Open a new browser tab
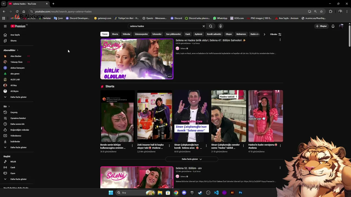The height and width of the screenshot is (197, 351). tap(53, 4)
